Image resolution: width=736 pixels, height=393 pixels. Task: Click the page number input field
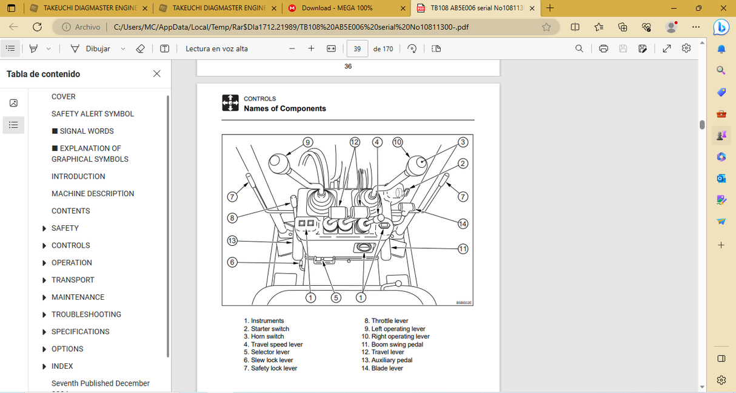357,48
